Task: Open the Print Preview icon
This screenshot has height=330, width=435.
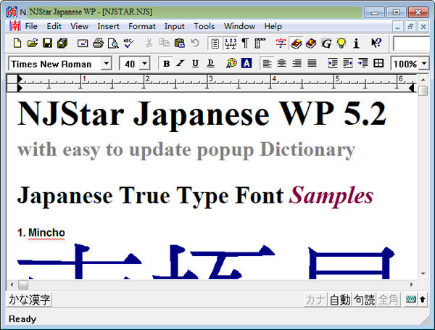Action: click(x=113, y=44)
